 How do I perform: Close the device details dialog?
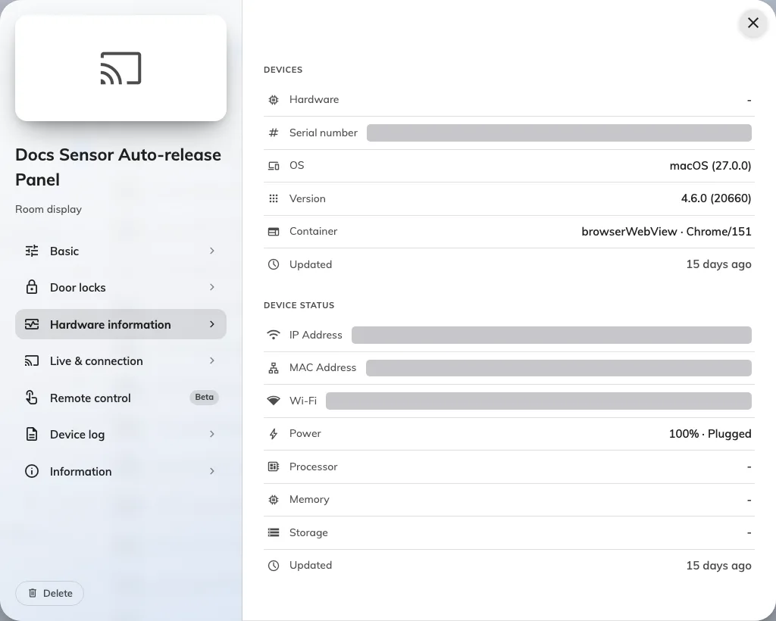[753, 23]
